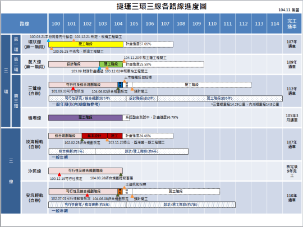
Task: Select the 完工通車 column header
Action: [x=292, y=24]
